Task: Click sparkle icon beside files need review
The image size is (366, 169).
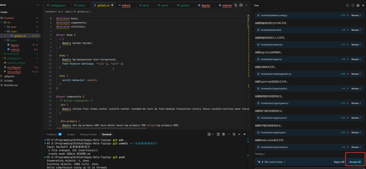Action: (259, 162)
